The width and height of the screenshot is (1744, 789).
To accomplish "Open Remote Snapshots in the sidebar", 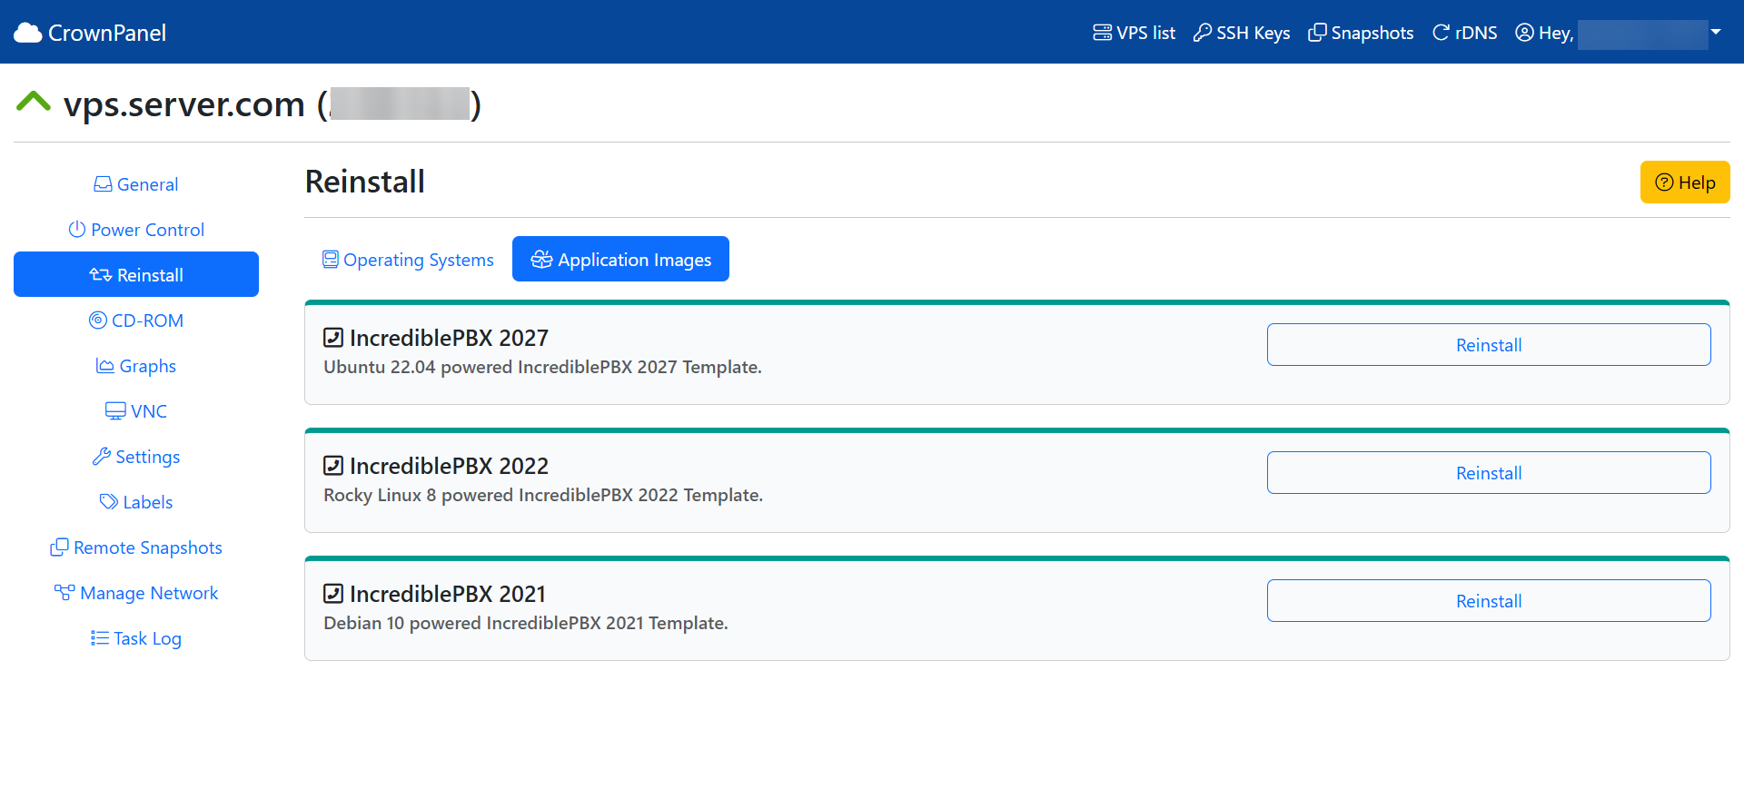I will click(136, 547).
